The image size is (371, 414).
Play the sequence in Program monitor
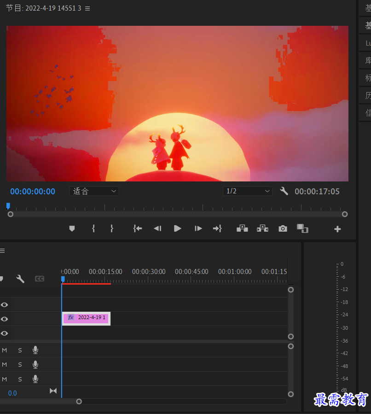(x=178, y=228)
